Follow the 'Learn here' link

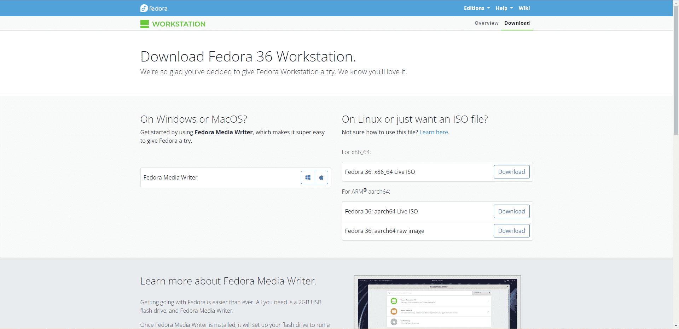(434, 132)
